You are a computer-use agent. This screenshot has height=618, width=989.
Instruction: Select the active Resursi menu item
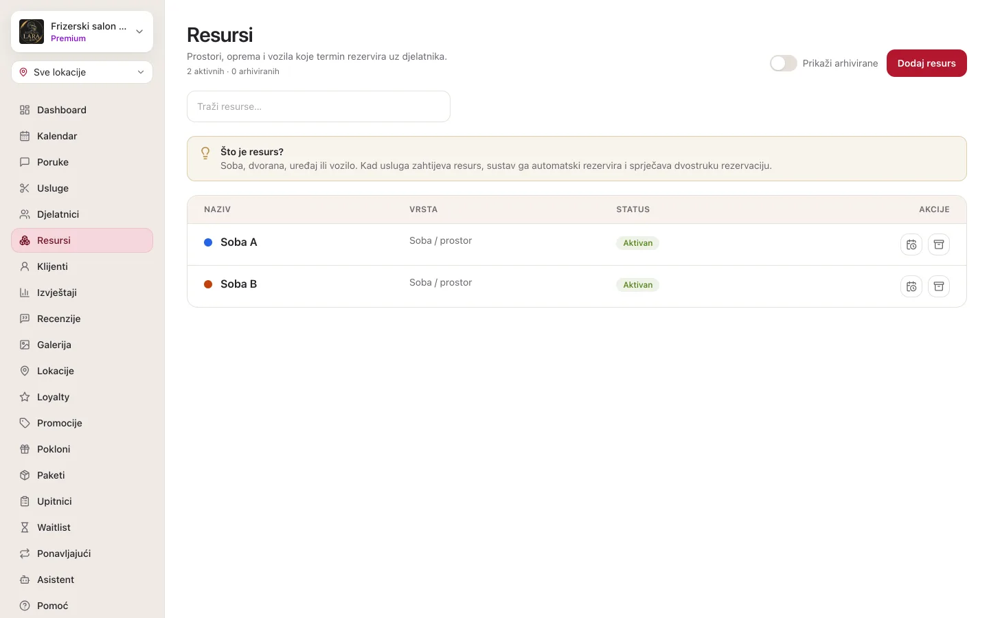82,240
